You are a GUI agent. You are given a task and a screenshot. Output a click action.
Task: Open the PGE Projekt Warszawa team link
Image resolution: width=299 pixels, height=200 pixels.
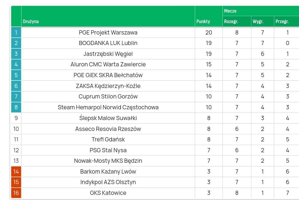(108, 32)
